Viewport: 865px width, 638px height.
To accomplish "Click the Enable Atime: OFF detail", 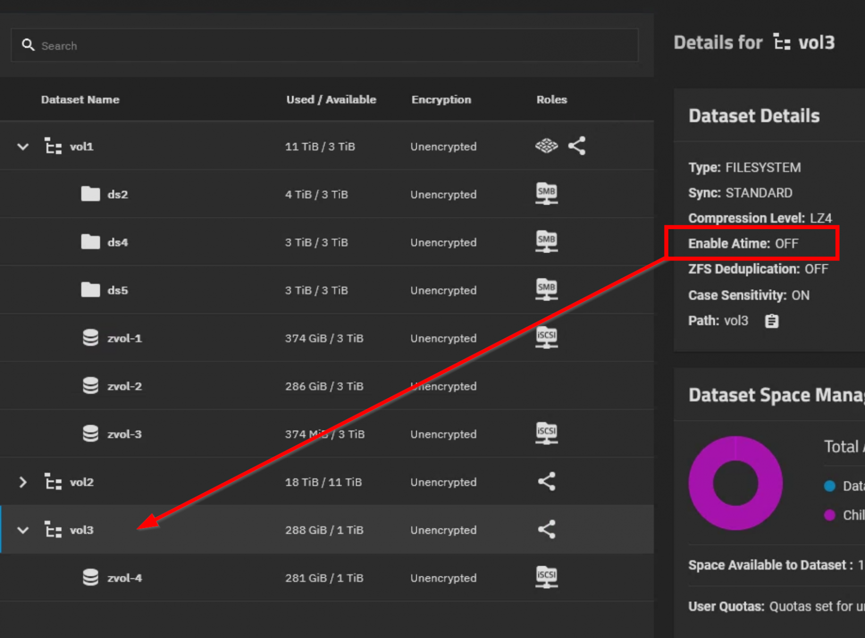I will click(743, 244).
